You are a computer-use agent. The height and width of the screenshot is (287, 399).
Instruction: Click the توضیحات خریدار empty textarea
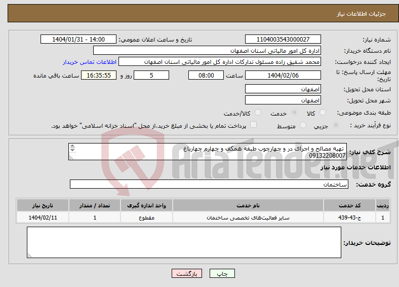click(x=184, y=242)
